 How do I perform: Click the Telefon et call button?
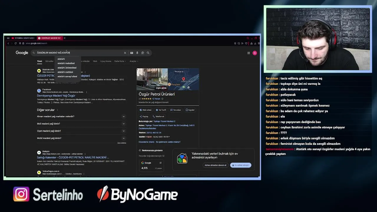click(158, 116)
